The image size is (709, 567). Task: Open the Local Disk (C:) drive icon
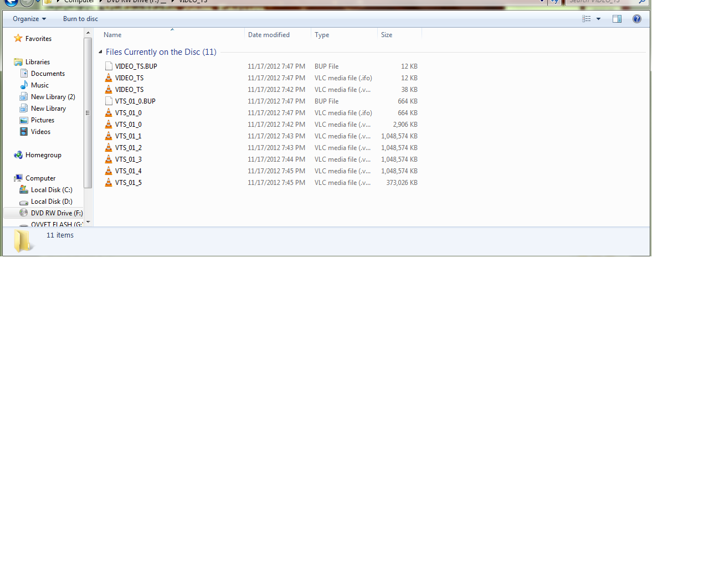pos(24,190)
